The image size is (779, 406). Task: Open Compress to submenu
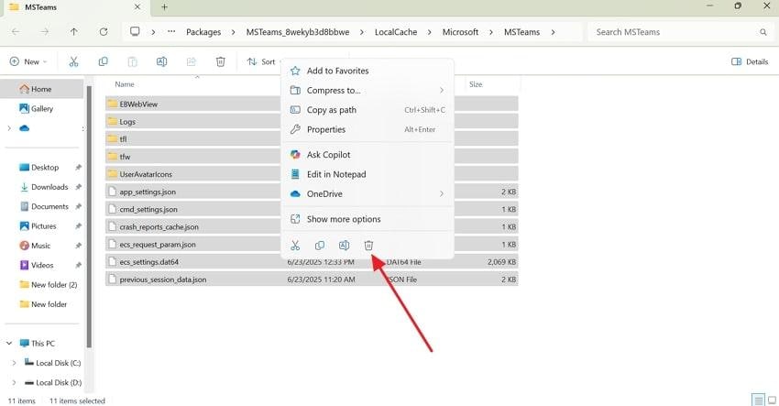(x=368, y=91)
